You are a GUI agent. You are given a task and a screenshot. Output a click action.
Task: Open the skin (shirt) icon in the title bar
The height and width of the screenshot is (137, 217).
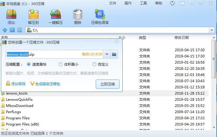tap(172, 3)
